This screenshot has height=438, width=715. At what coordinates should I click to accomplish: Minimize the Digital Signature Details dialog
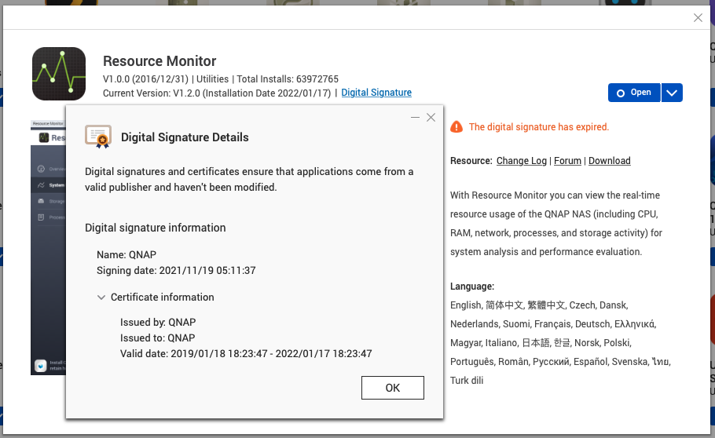click(415, 117)
